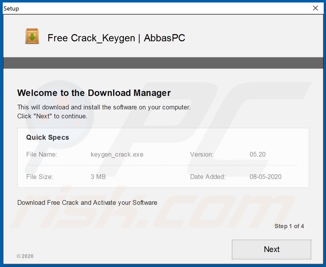Click the Date Added label
This screenshot has height=267, width=326.
click(208, 177)
